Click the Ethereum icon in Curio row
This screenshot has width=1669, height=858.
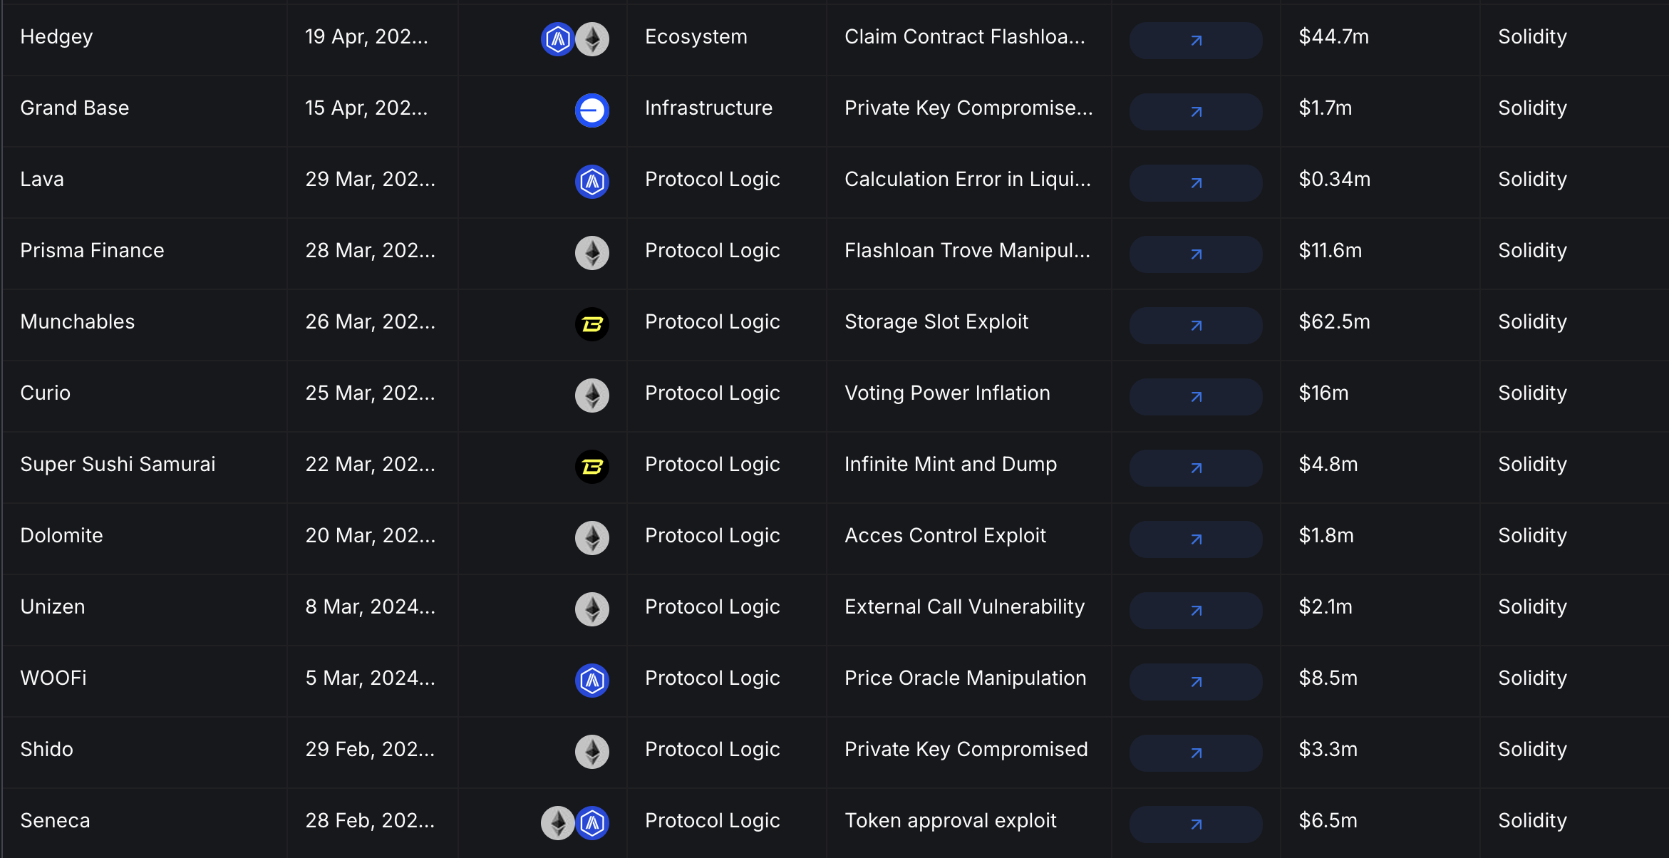591,396
